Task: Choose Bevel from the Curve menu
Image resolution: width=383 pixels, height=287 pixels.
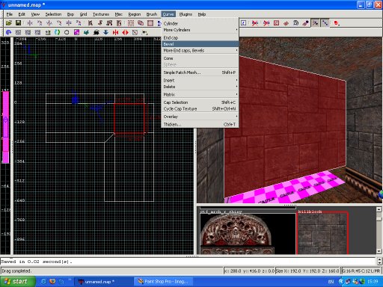Action: click(x=200, y=44)
